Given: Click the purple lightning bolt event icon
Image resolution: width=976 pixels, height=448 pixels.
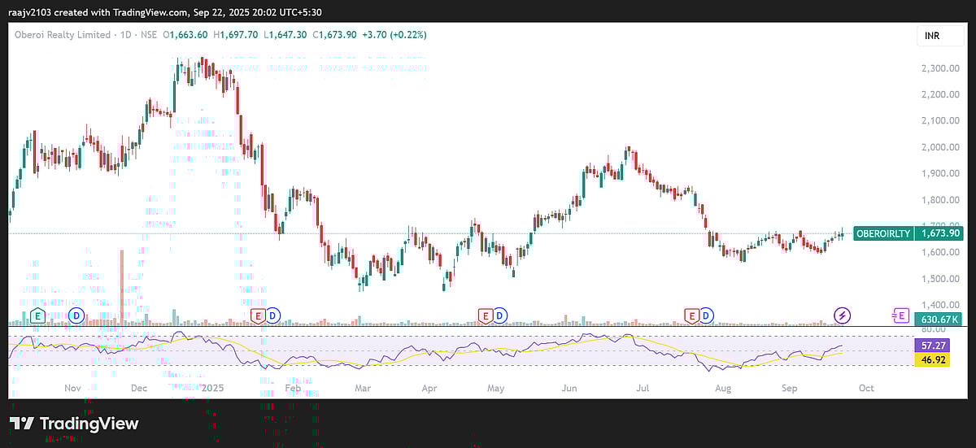Looking at the screenshot, I should tap(843, 315).
